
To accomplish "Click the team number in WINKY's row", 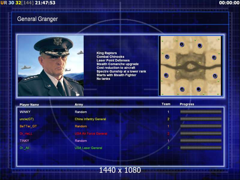I will pyautogui.click(x=168, y=112).
